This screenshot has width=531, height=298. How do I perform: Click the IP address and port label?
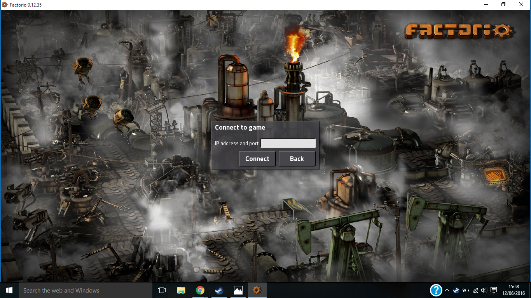(237, 144)
